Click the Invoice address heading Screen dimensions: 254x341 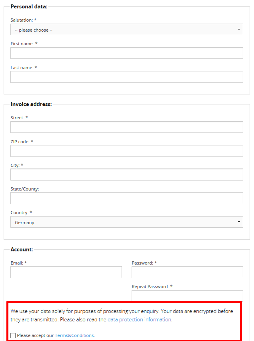(31, 104)
